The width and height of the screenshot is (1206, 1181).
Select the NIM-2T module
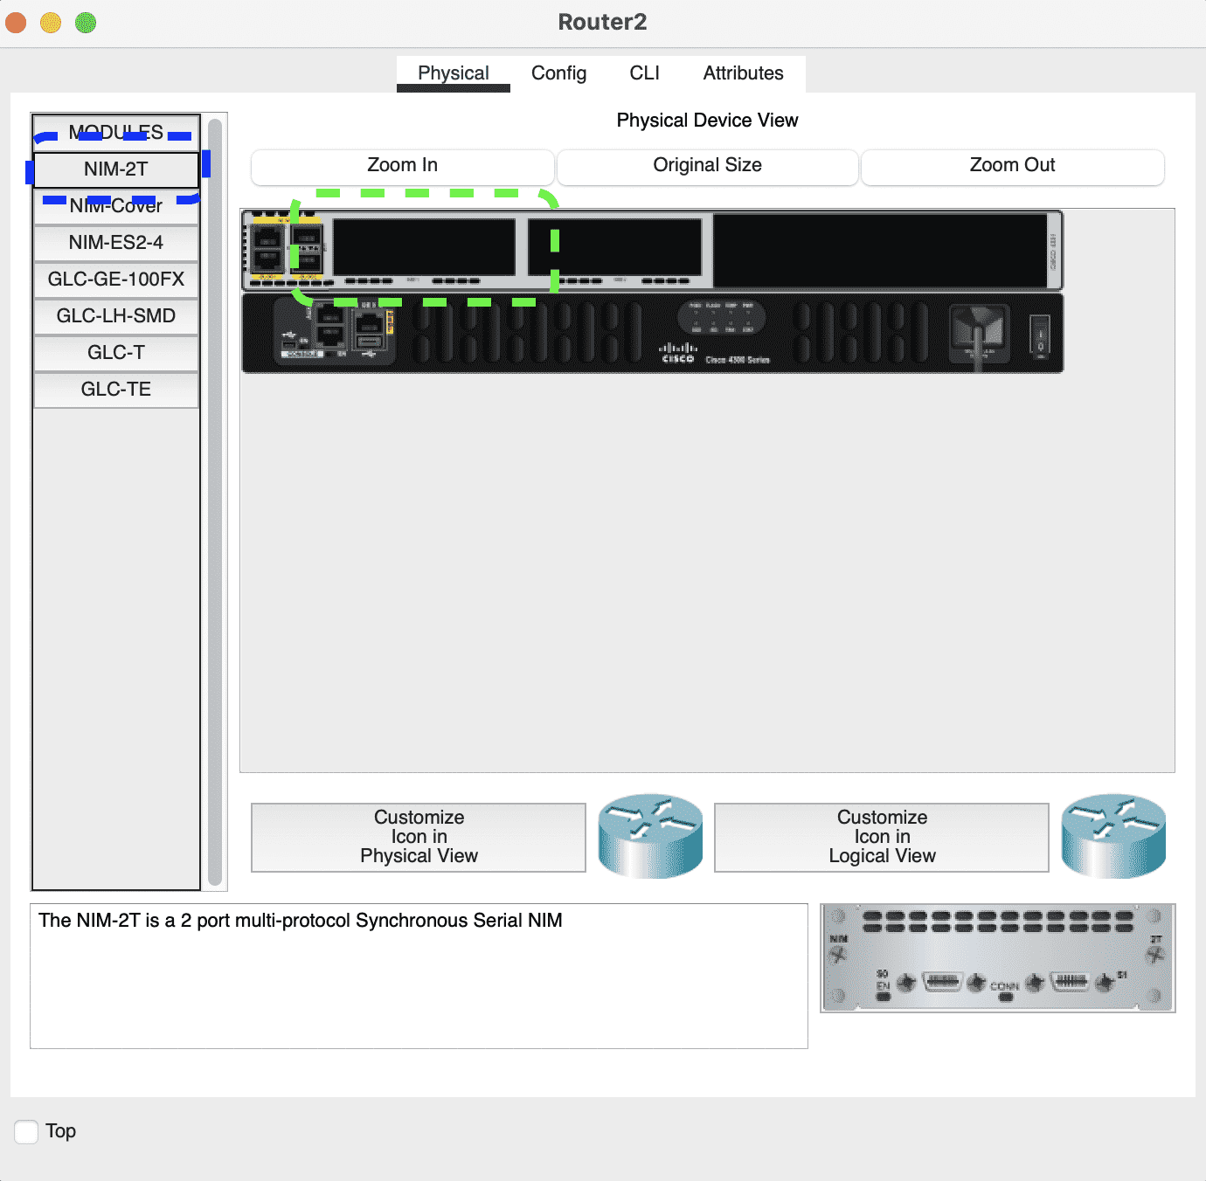(116, 169)
